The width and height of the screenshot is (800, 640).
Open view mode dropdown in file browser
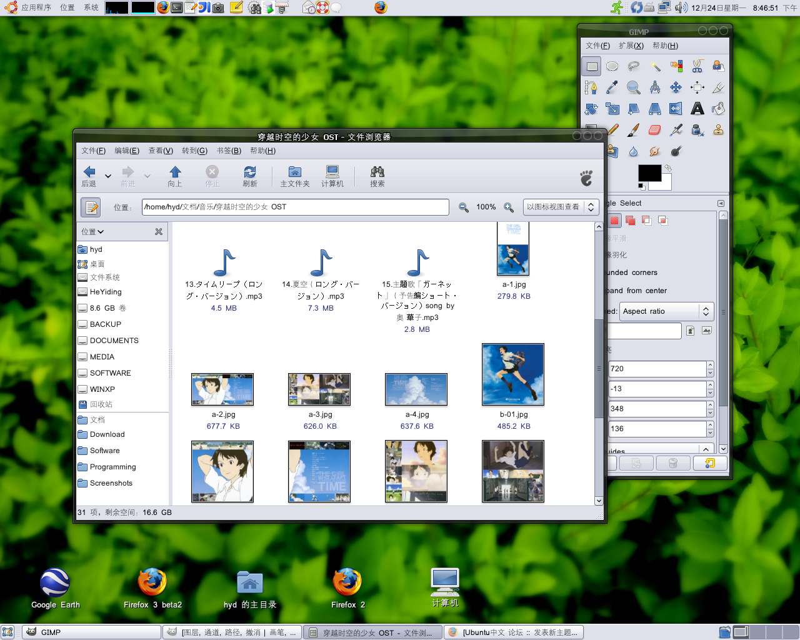click(x=561, y=207)
